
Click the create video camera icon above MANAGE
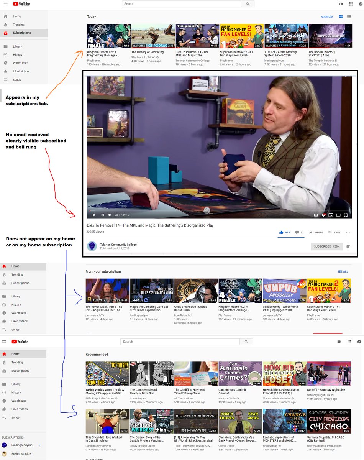point(340,4)
